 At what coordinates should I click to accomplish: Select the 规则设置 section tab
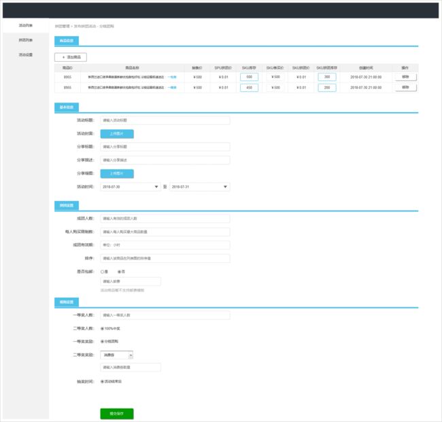tap(67, 302)
